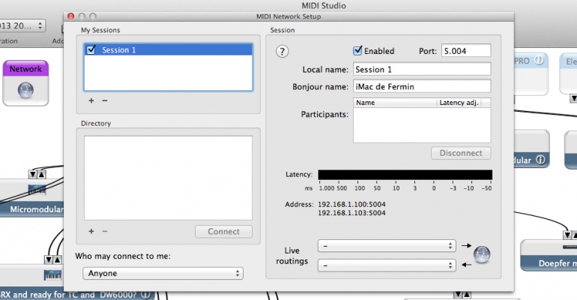Click the port arrows above the keyboard device

pos(53,259)
